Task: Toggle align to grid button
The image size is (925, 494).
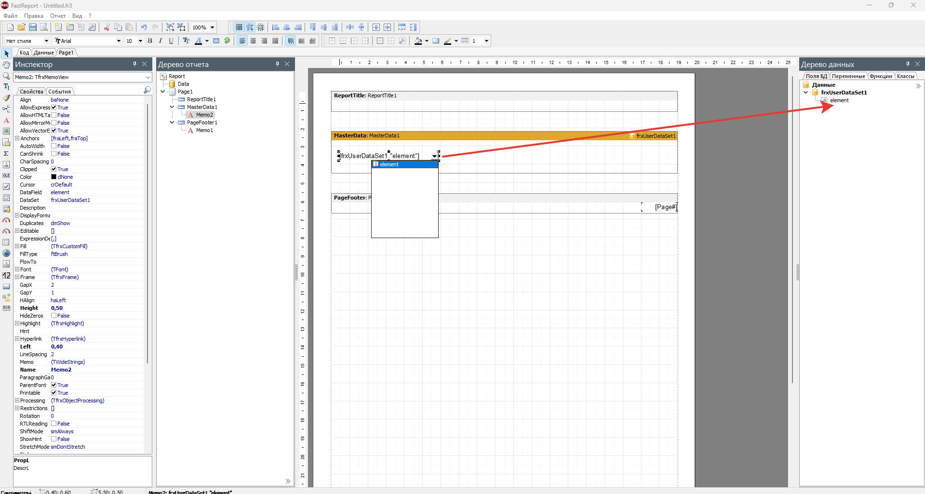Action: pos(250,27)
